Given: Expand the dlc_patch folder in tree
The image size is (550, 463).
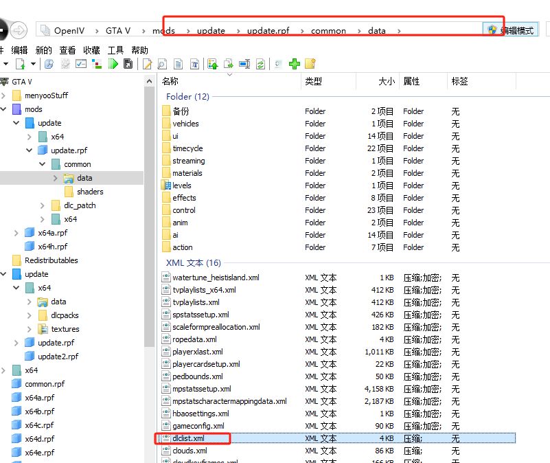Looking at the screenshot, I should [43, 205].
